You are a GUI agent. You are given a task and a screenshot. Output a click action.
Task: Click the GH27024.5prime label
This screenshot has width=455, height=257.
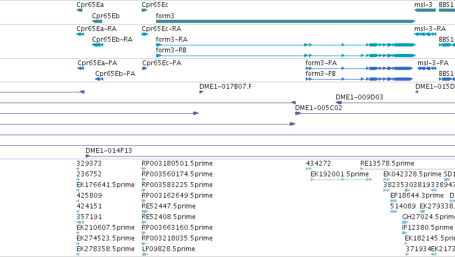429,217
